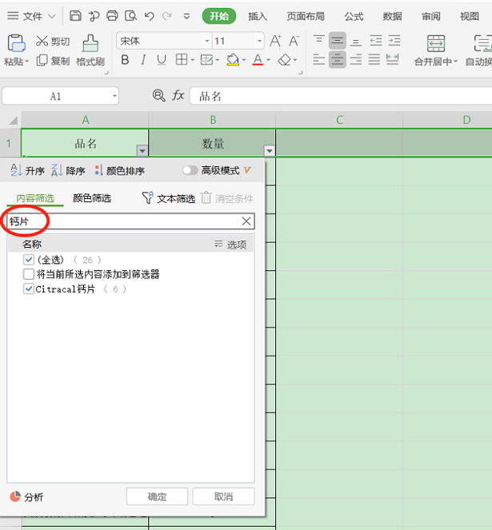Click the magnifier icon beside fx
Viewport: 492px width, 530px height.
click(x=158, y=96)
